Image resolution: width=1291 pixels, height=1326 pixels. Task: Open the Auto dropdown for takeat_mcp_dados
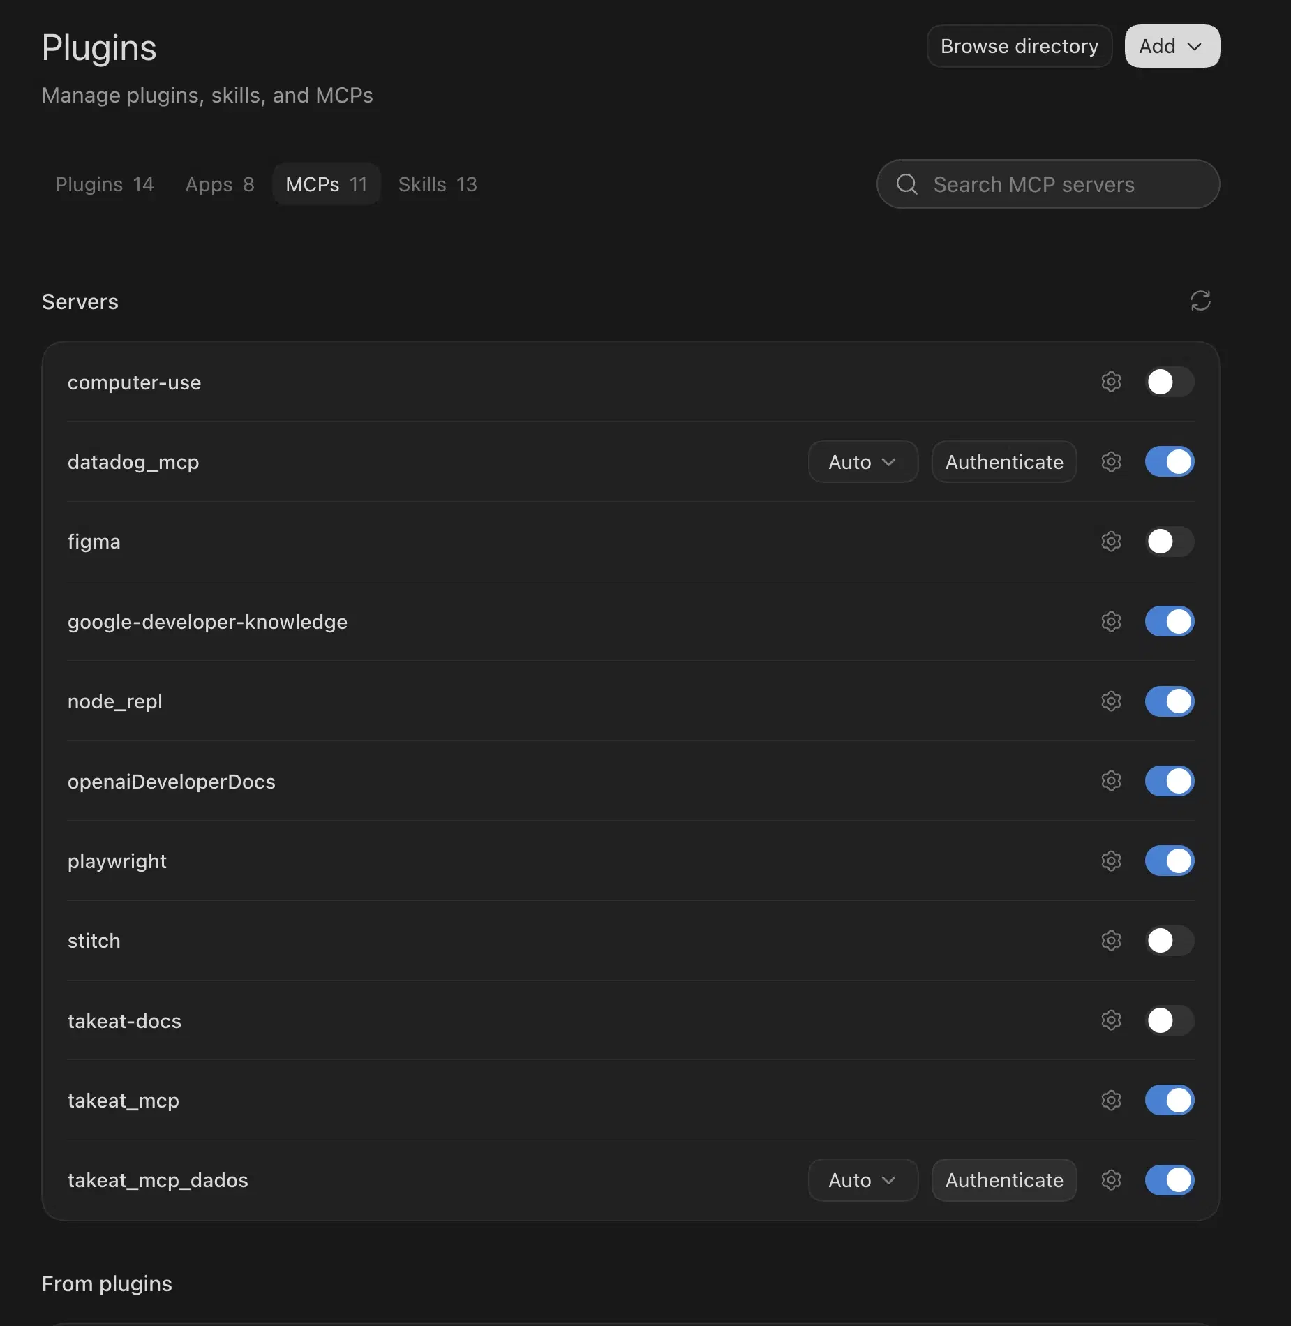click(x=863, y=1179)
